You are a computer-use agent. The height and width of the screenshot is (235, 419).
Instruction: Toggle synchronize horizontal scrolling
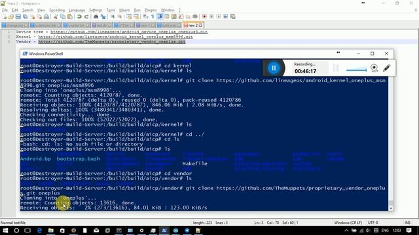tap(136, 16)
